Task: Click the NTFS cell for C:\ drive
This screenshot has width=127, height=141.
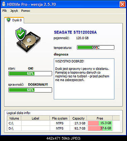Action: tap(60, 123)
